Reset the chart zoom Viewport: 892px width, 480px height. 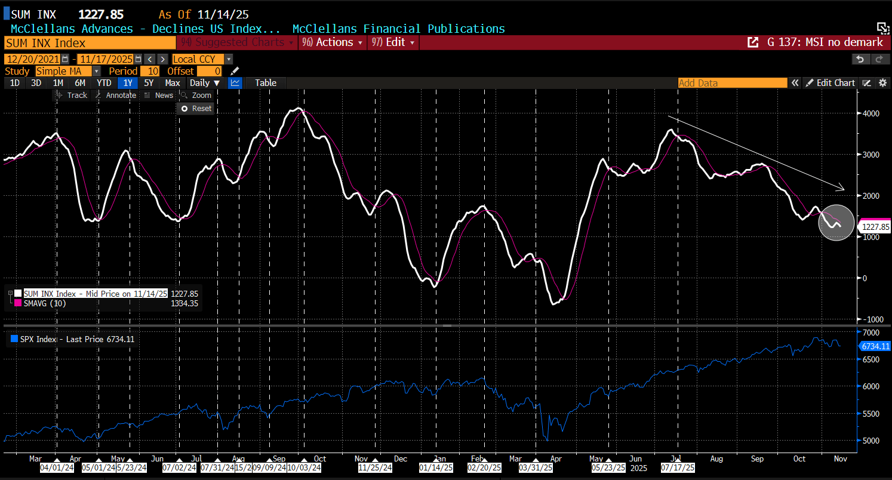(196, 109)
